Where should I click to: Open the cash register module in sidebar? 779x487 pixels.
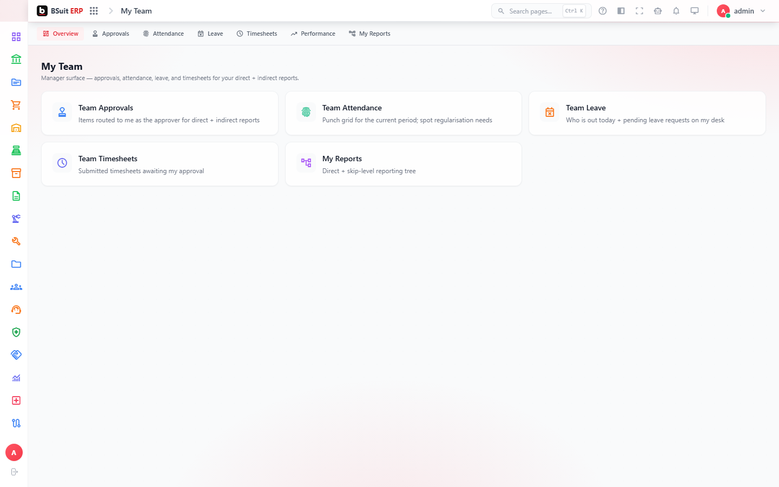(16, 150)
